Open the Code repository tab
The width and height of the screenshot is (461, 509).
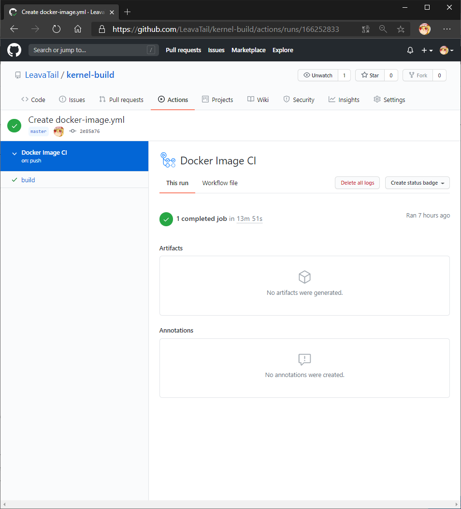coord(33,100)
